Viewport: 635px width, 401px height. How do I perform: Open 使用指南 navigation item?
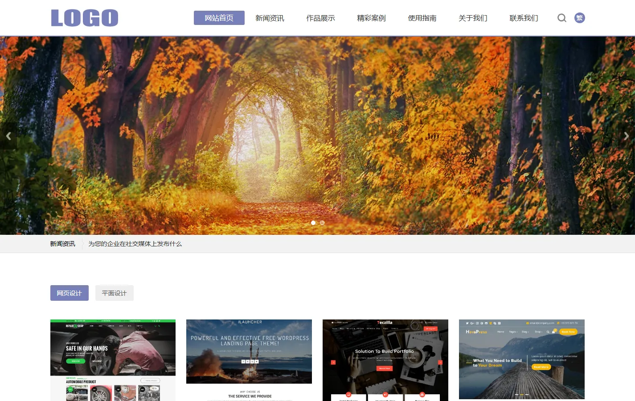422,18
